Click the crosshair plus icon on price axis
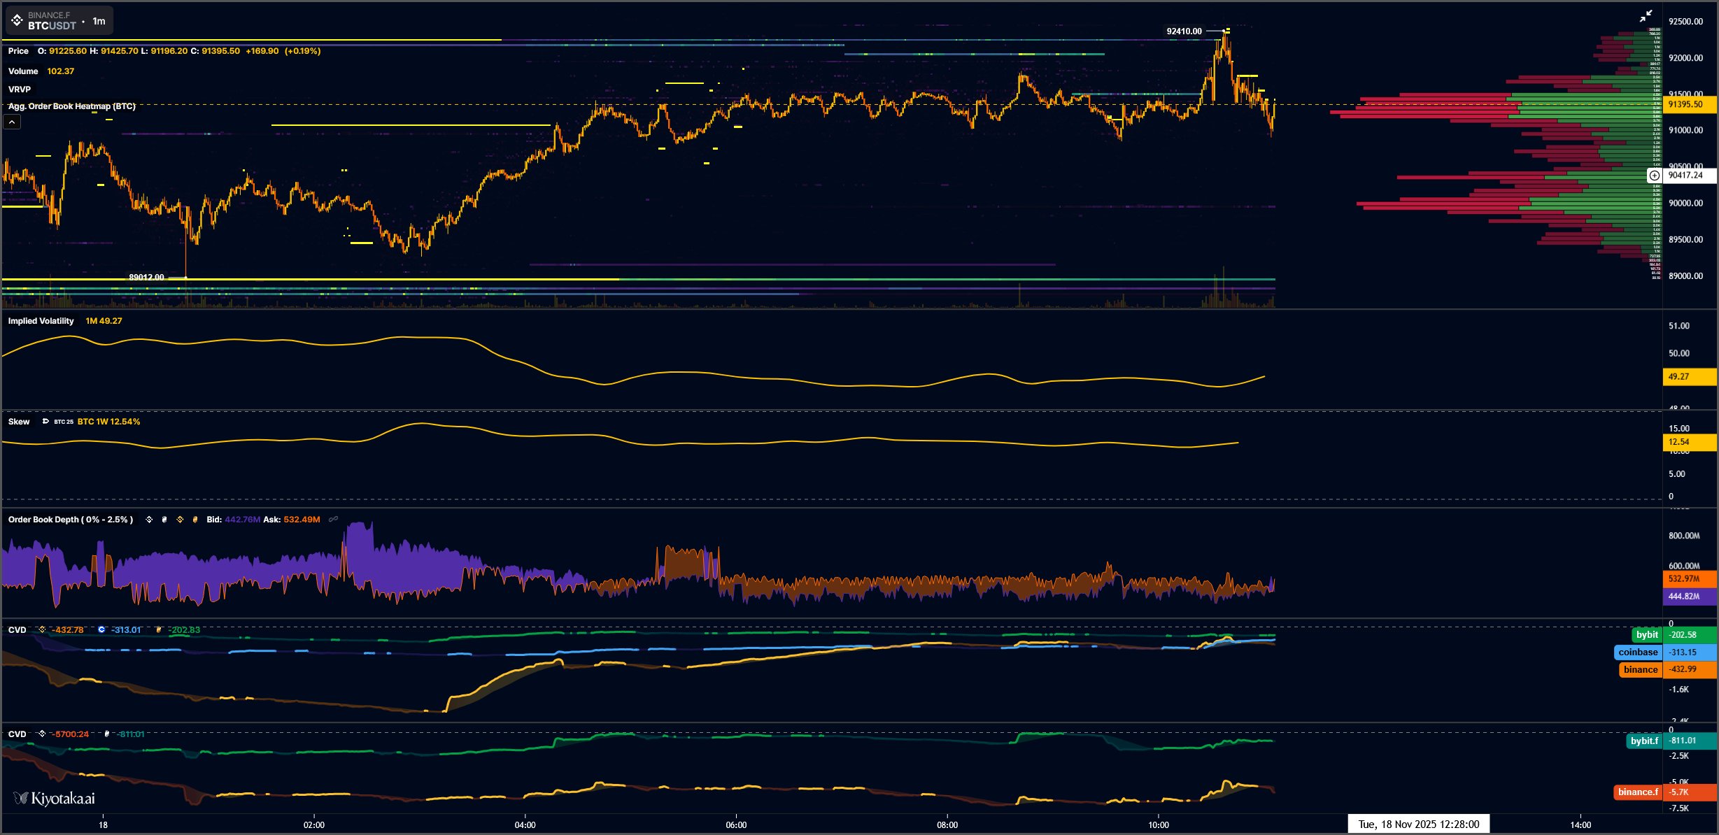Viewport: 1719px width, 835px height. (x=1654, y=176)
